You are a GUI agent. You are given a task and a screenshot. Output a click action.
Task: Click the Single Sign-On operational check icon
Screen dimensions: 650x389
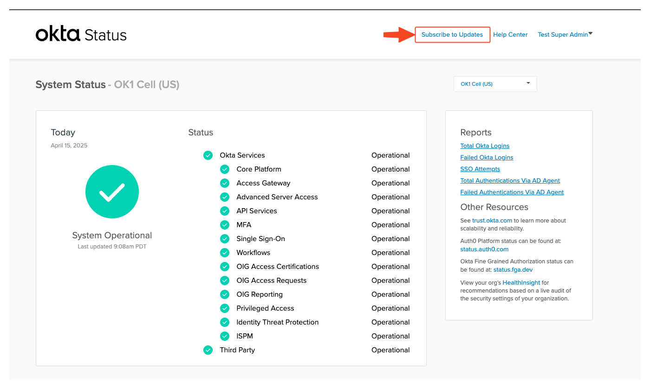[225, 239]
